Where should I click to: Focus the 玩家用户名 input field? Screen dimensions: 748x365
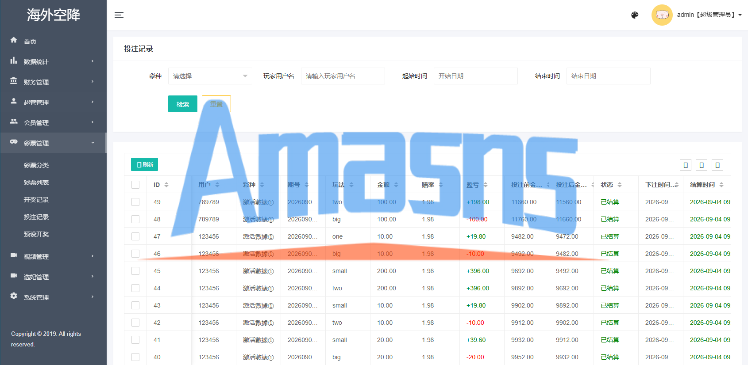pyautogui.click(x=343, y=76)
